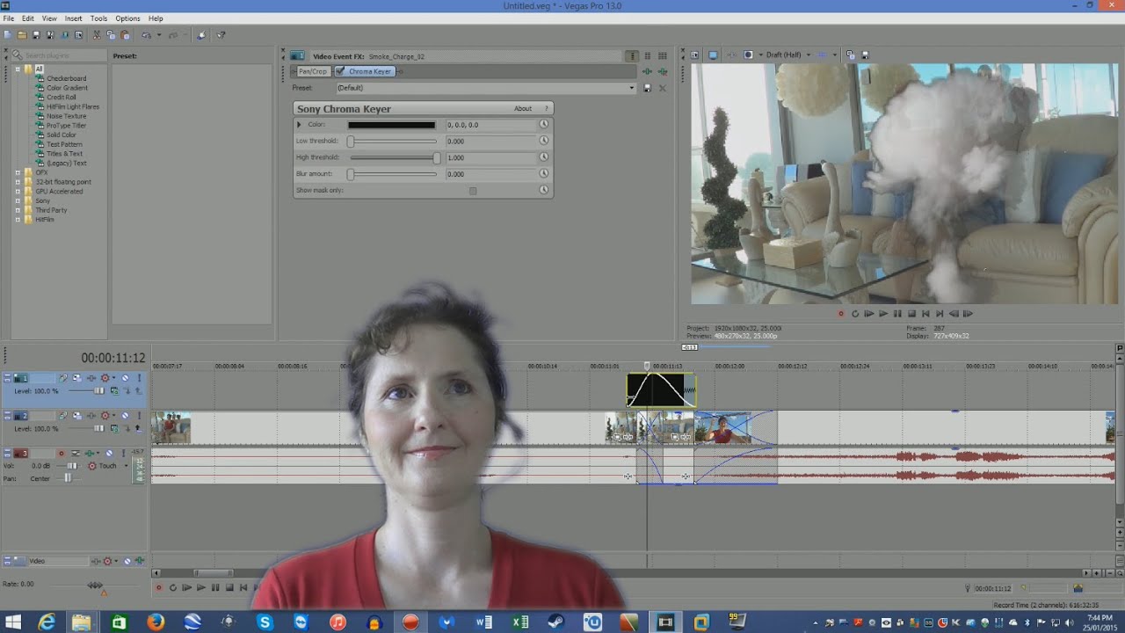
Task: Click the timeline Loop Playback button
Action: pos(172,587)
